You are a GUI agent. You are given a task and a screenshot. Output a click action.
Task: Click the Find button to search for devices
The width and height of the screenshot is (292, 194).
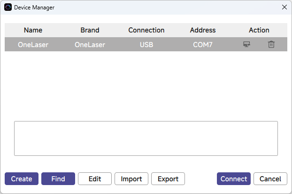tap(58, 179)
